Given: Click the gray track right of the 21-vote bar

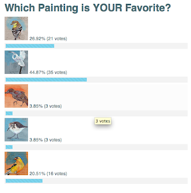Looking at the screenshot, I should [121, 46].
